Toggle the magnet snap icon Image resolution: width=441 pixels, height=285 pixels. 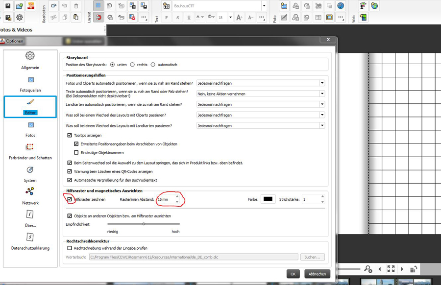(98, 17)
